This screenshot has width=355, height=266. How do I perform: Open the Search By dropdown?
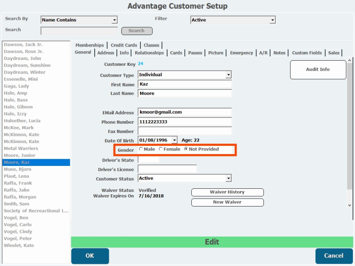click(x=114, y=20)
